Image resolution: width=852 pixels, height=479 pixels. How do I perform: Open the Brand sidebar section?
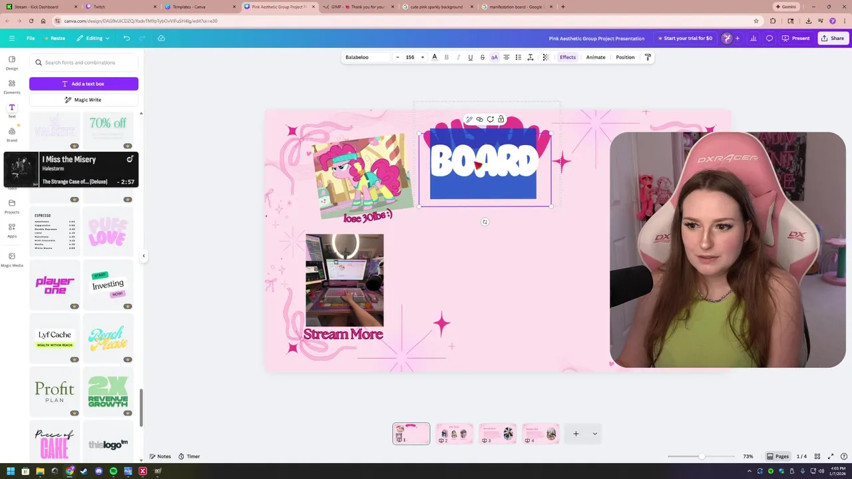tap(12, 134)
